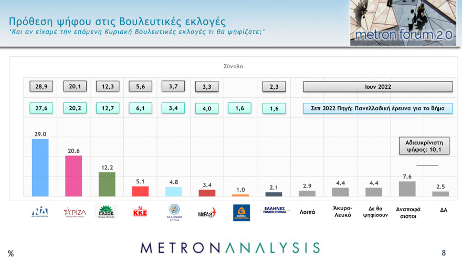Click the SYRIZA party logo
This screenshot has height=260, width=462.
pos(75,213)
